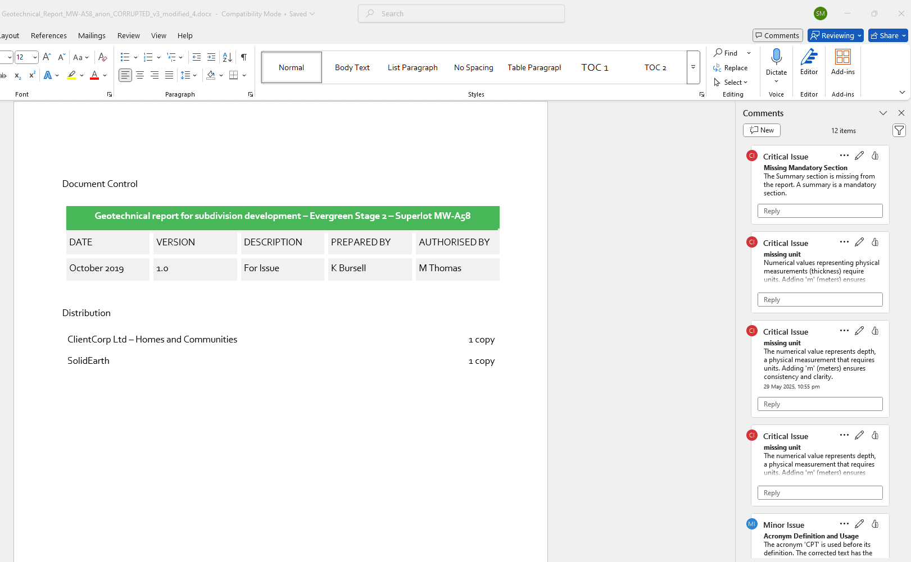Filter comments using the funnel icon
This screenshot has width=911, height=562.
click(x=899, y=131)
